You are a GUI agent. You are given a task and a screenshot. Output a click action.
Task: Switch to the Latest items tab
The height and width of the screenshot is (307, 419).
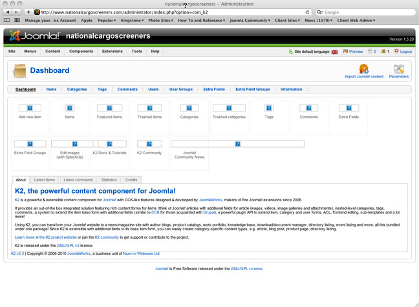(45, 180)
